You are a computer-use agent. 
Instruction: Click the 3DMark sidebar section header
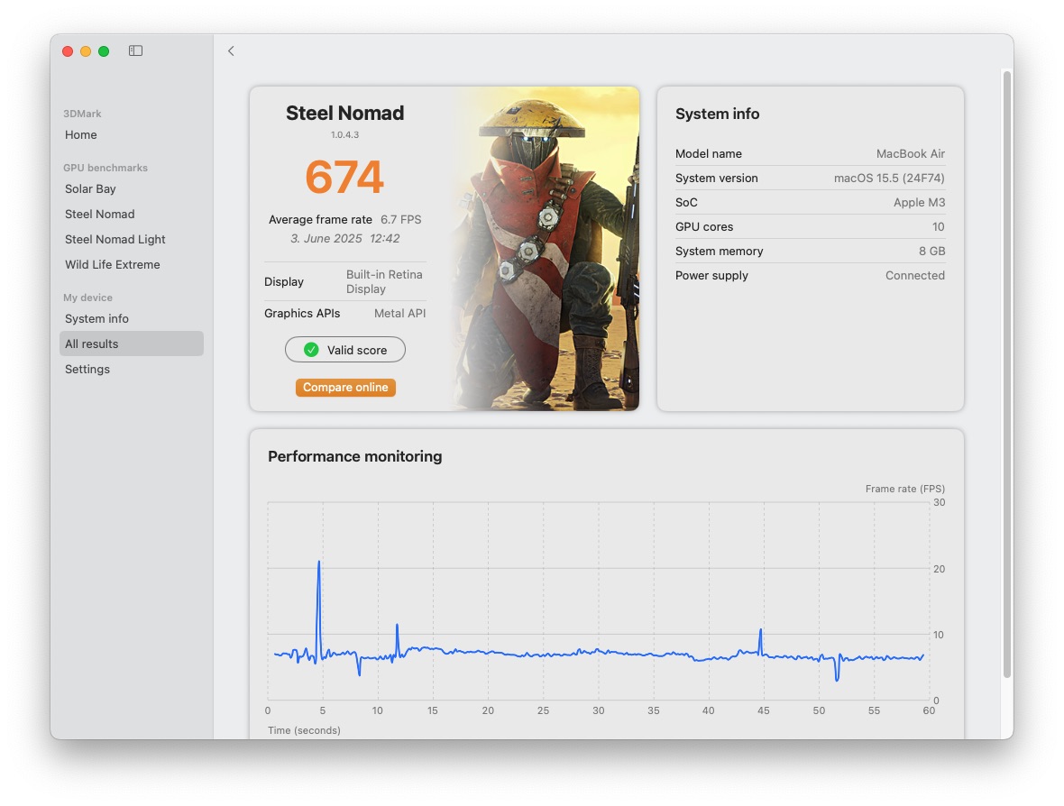pyautogui.click(x=82, y=114)
